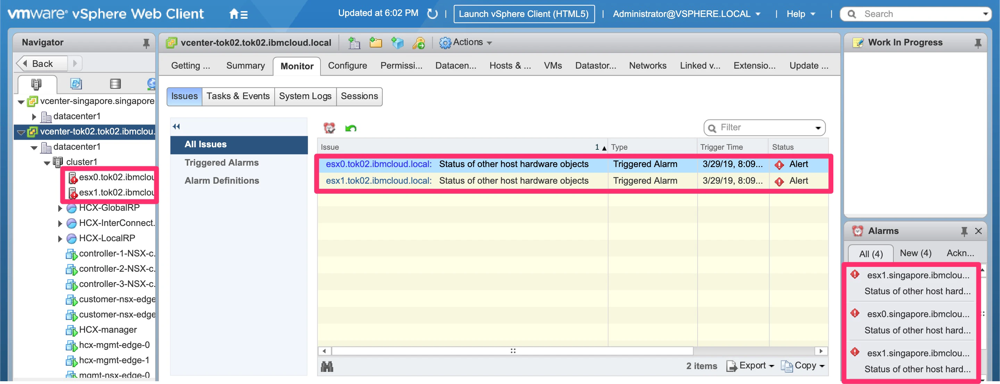Expand HCX-GlobalRP resource pool
This screenshot has height=384, width=1000.
[60, 209]
